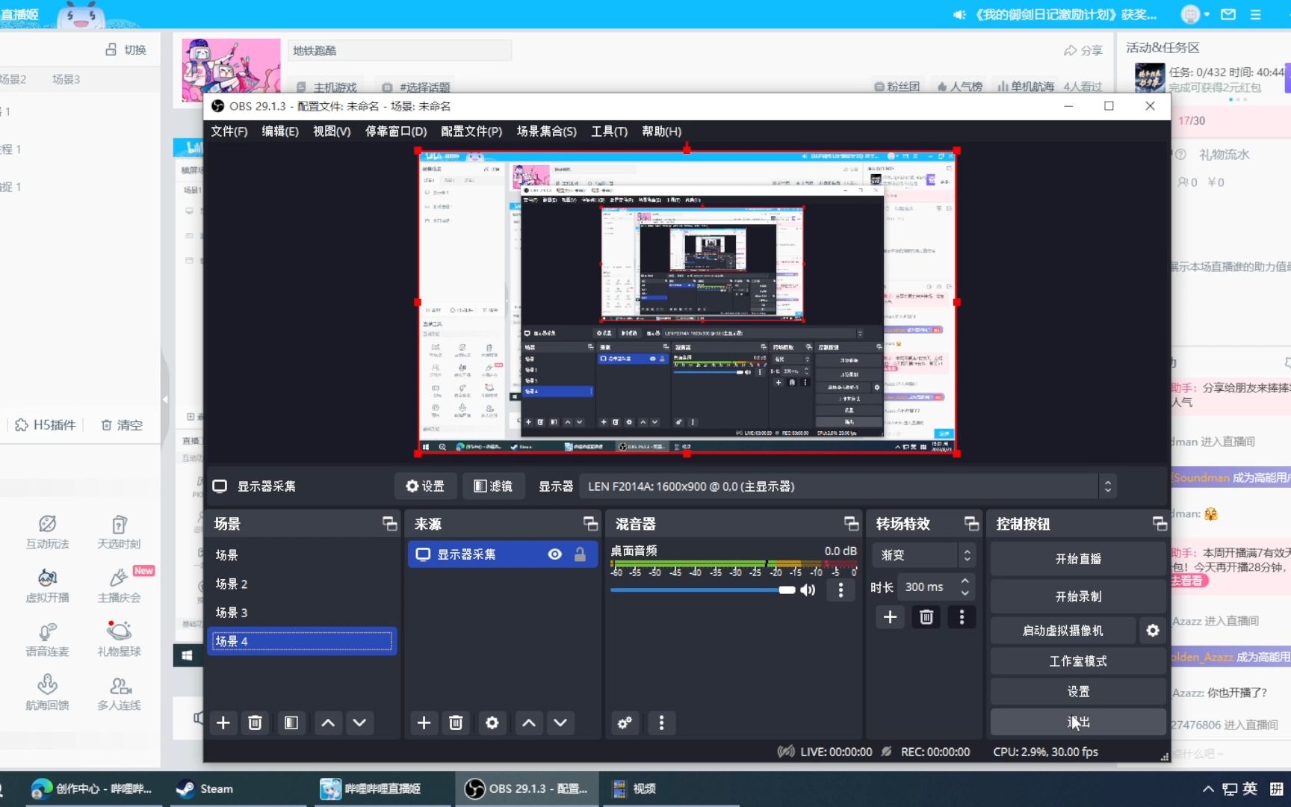Switch to Steam in the taskbar

(215, 788)
